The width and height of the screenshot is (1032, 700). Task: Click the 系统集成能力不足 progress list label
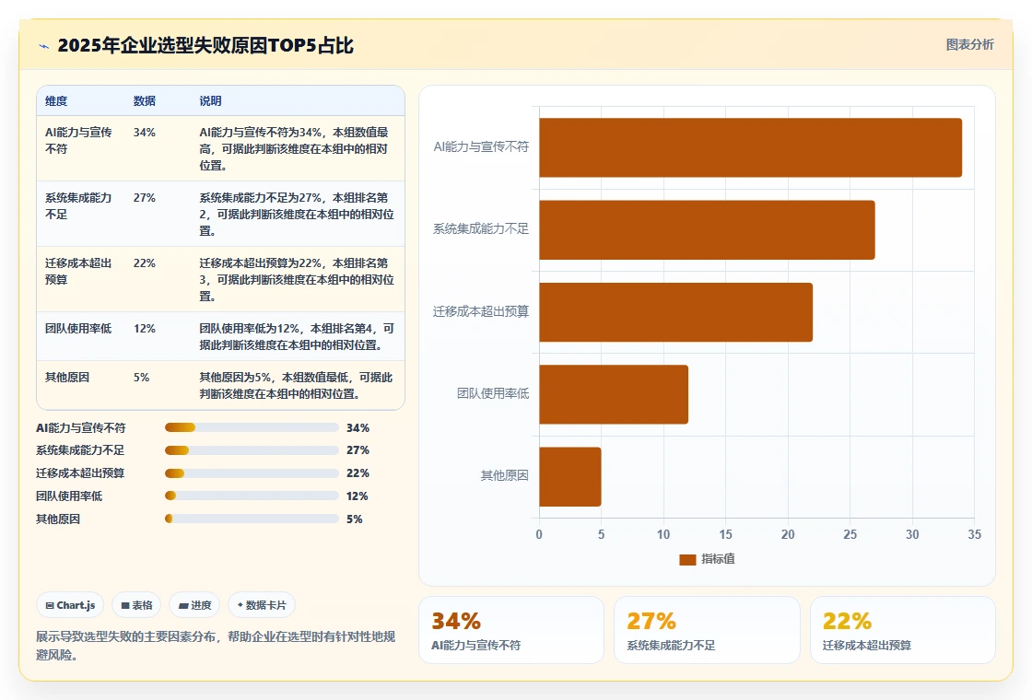click(79, 450)
